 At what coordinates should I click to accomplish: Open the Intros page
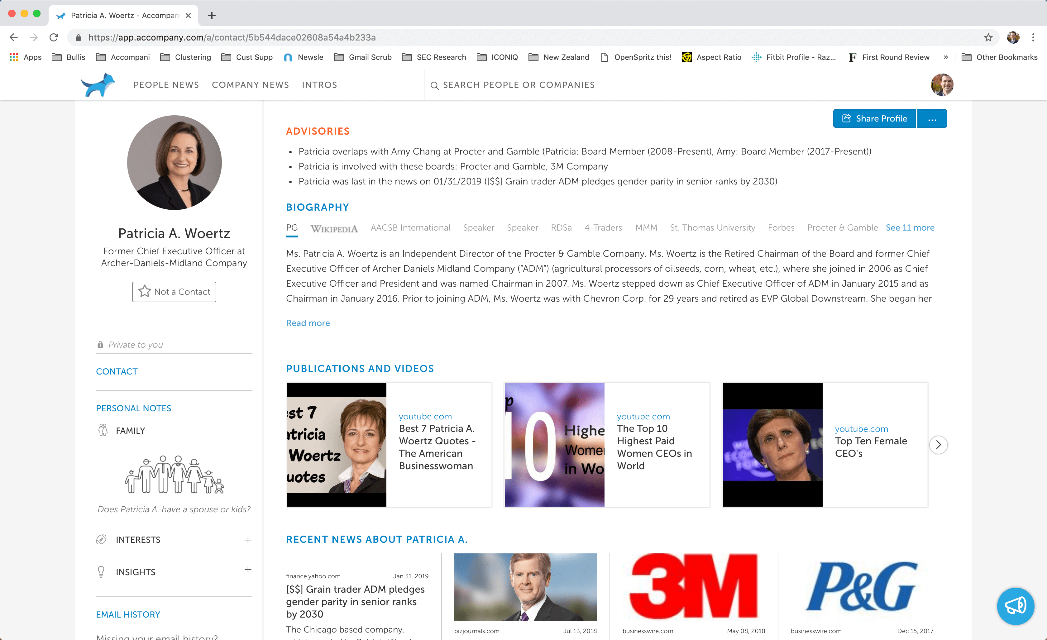(319, 85)
